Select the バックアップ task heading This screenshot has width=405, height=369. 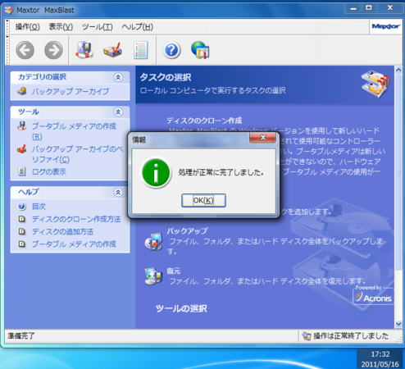187,231
